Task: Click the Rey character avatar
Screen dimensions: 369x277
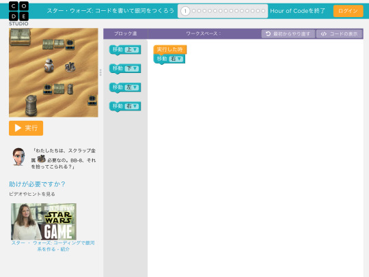Action: click(18, 157)
